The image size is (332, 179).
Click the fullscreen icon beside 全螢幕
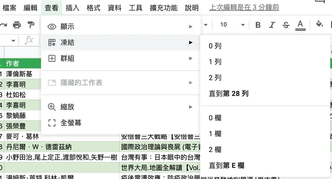click(52, 123)
